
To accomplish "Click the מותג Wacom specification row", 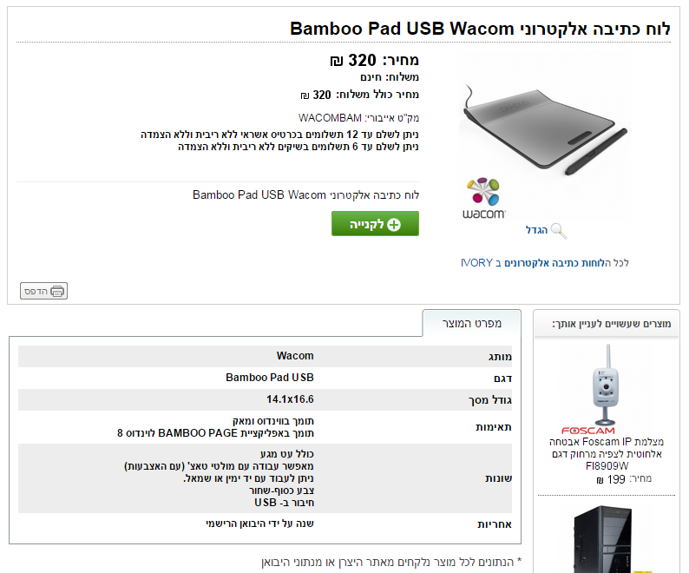I will point(269,356).
